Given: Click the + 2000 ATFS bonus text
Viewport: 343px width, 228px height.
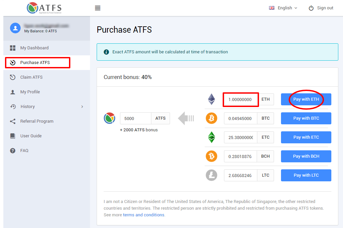Looking at the screenshot, I should [x=139, y=130].
